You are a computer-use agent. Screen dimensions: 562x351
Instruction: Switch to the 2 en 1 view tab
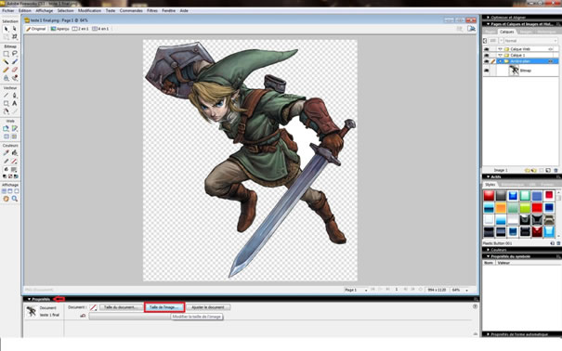(80, 29)
